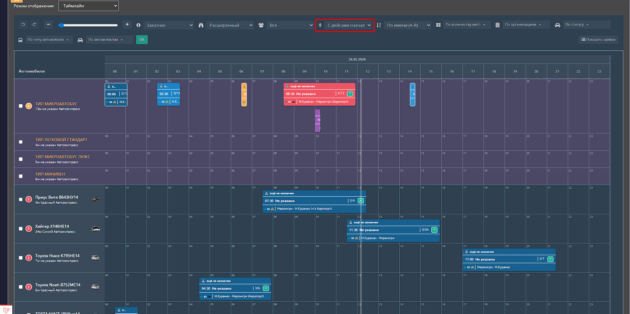The image size is (630, 314).
Task: Expand green chevron on 08:30 red trip
Action: point(350,94)
